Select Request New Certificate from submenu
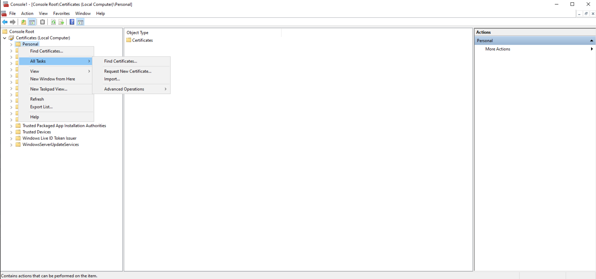Image resolution: width=596 pixels, height=279 pixels. (127, 71)
